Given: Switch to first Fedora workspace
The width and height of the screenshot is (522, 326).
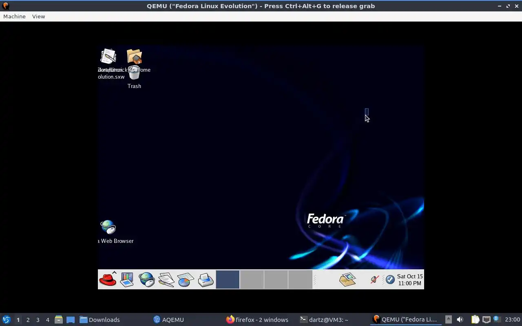Looking at the screenshot, I should 228,280.
